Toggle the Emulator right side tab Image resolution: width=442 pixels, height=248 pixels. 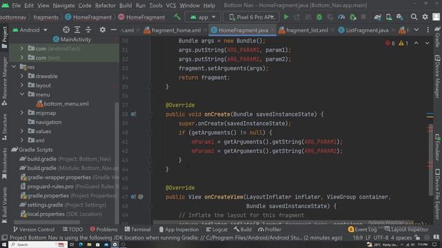click(x=437, y=147)
